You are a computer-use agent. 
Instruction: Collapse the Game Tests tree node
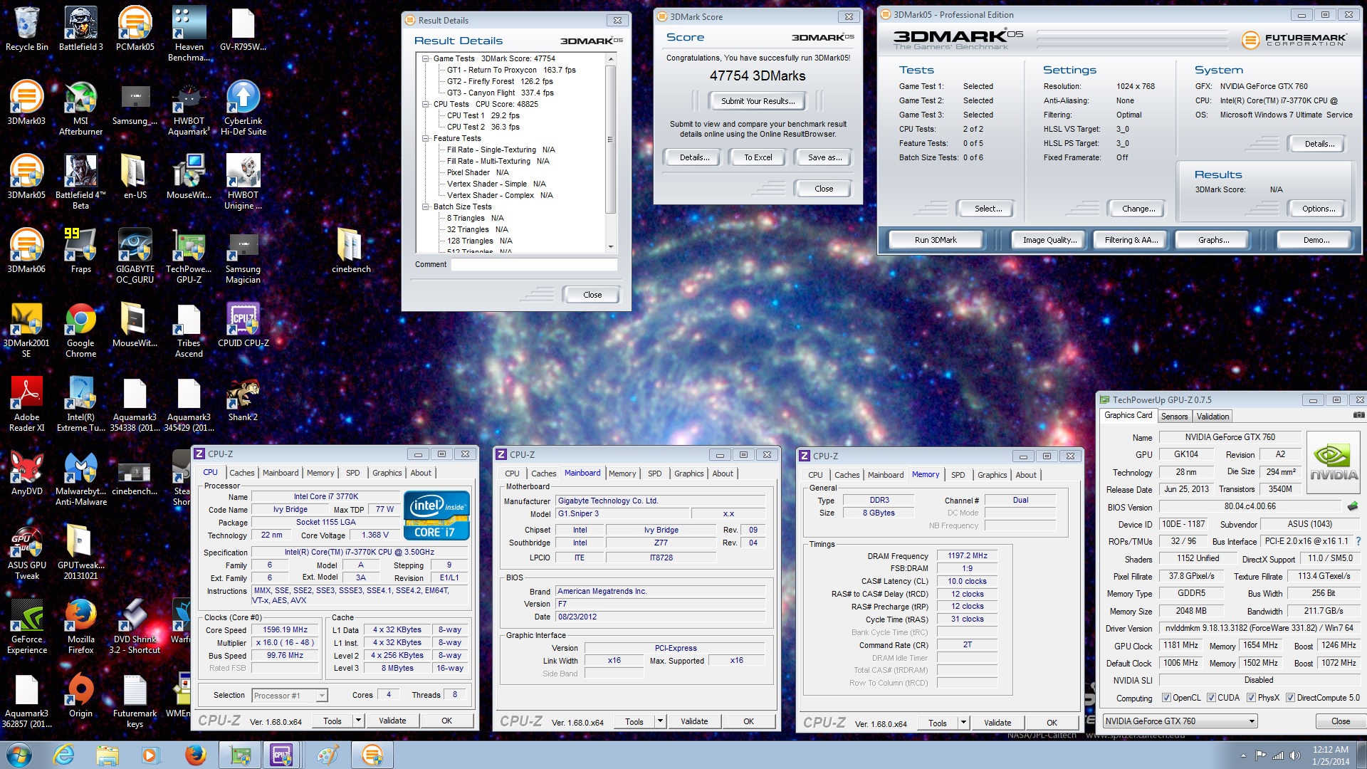(x=426, y=58)
